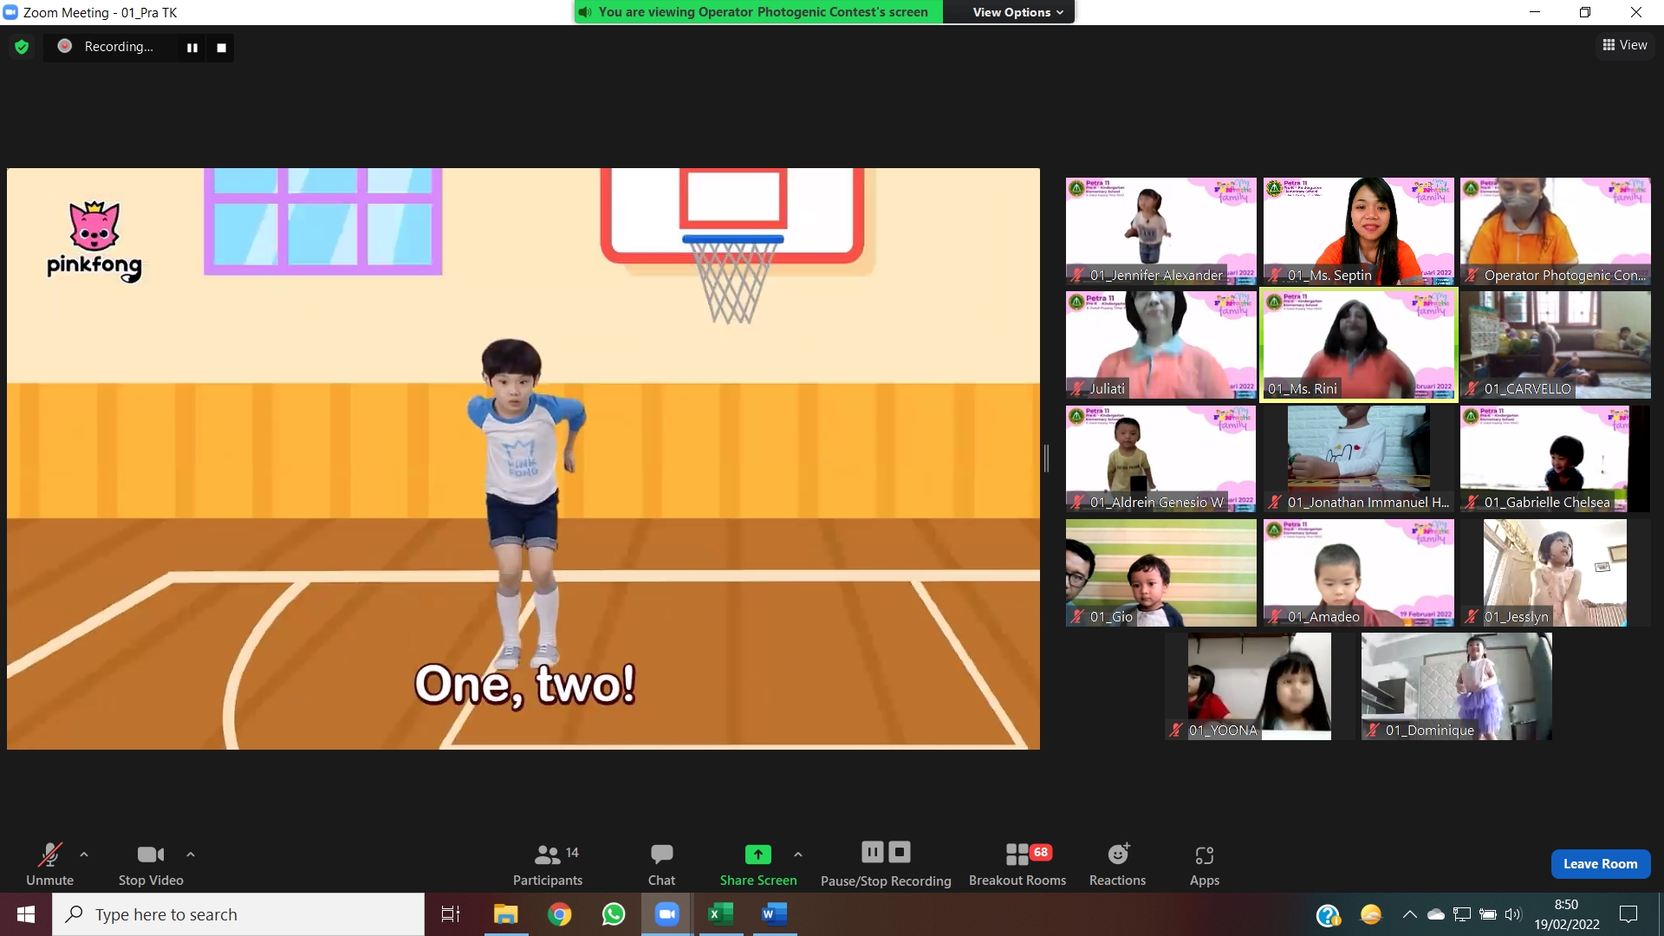
Task: Click the green Share Screen button
Action: pos(758,864)
